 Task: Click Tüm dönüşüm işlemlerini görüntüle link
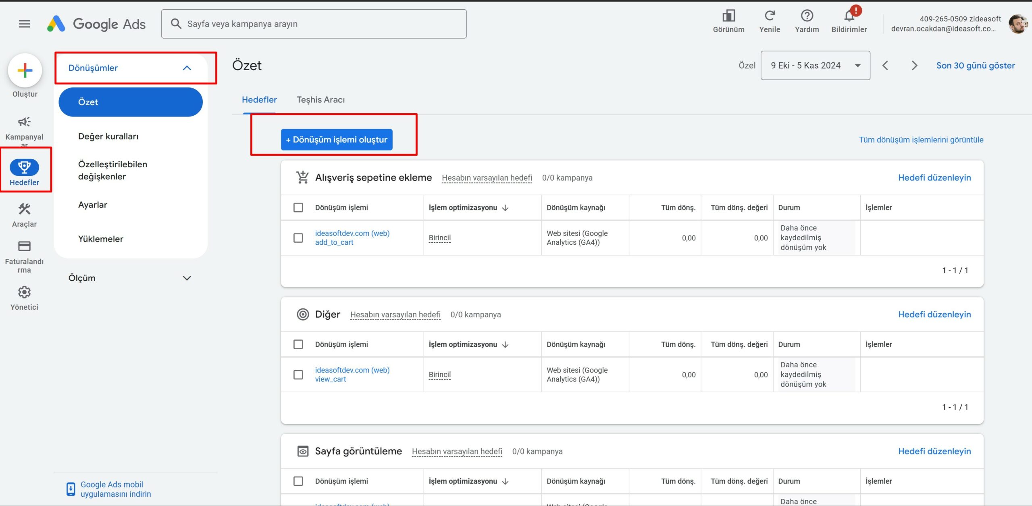pos(921,140)
